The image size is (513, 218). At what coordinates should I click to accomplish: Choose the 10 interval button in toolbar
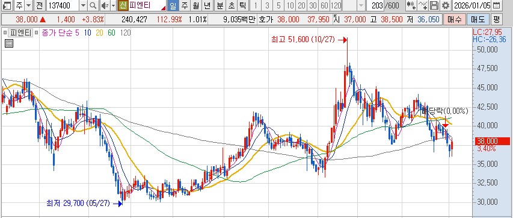click(289, 5)
